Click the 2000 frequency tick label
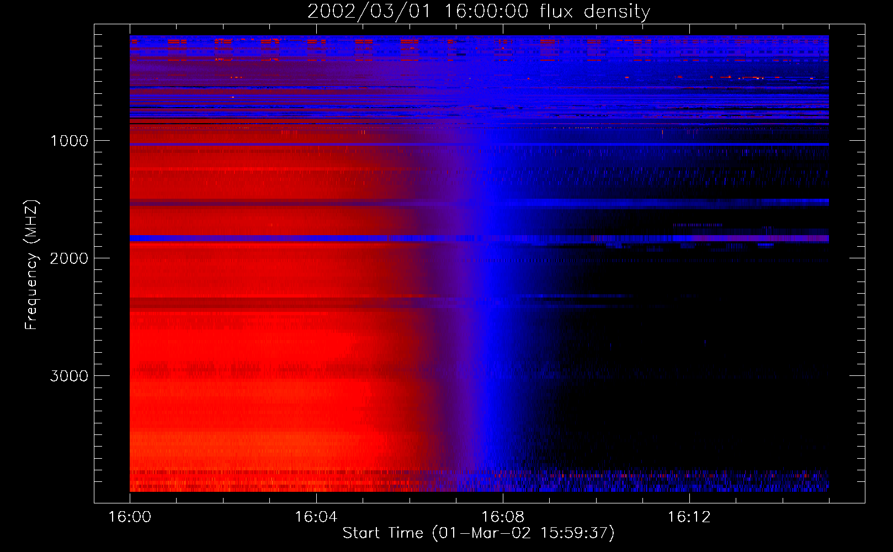 [x=69, y=258]
